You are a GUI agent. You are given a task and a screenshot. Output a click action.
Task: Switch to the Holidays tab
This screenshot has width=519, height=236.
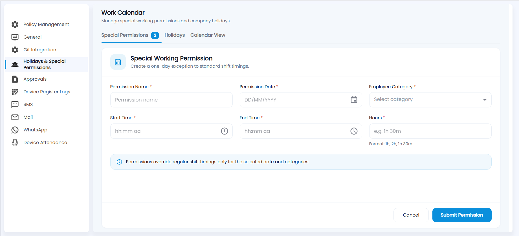175,35
